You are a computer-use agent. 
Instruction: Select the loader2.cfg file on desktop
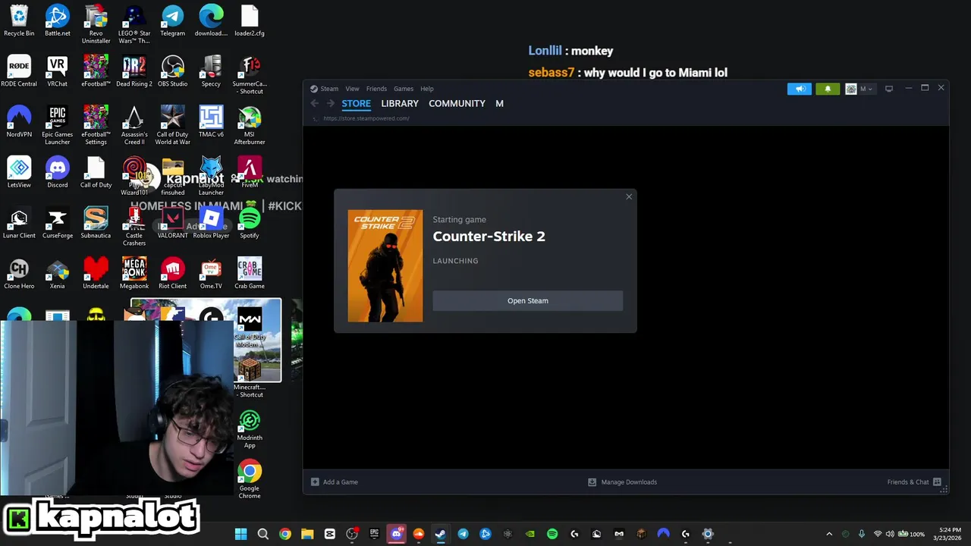pyautogui.click(x=250, y=20)
